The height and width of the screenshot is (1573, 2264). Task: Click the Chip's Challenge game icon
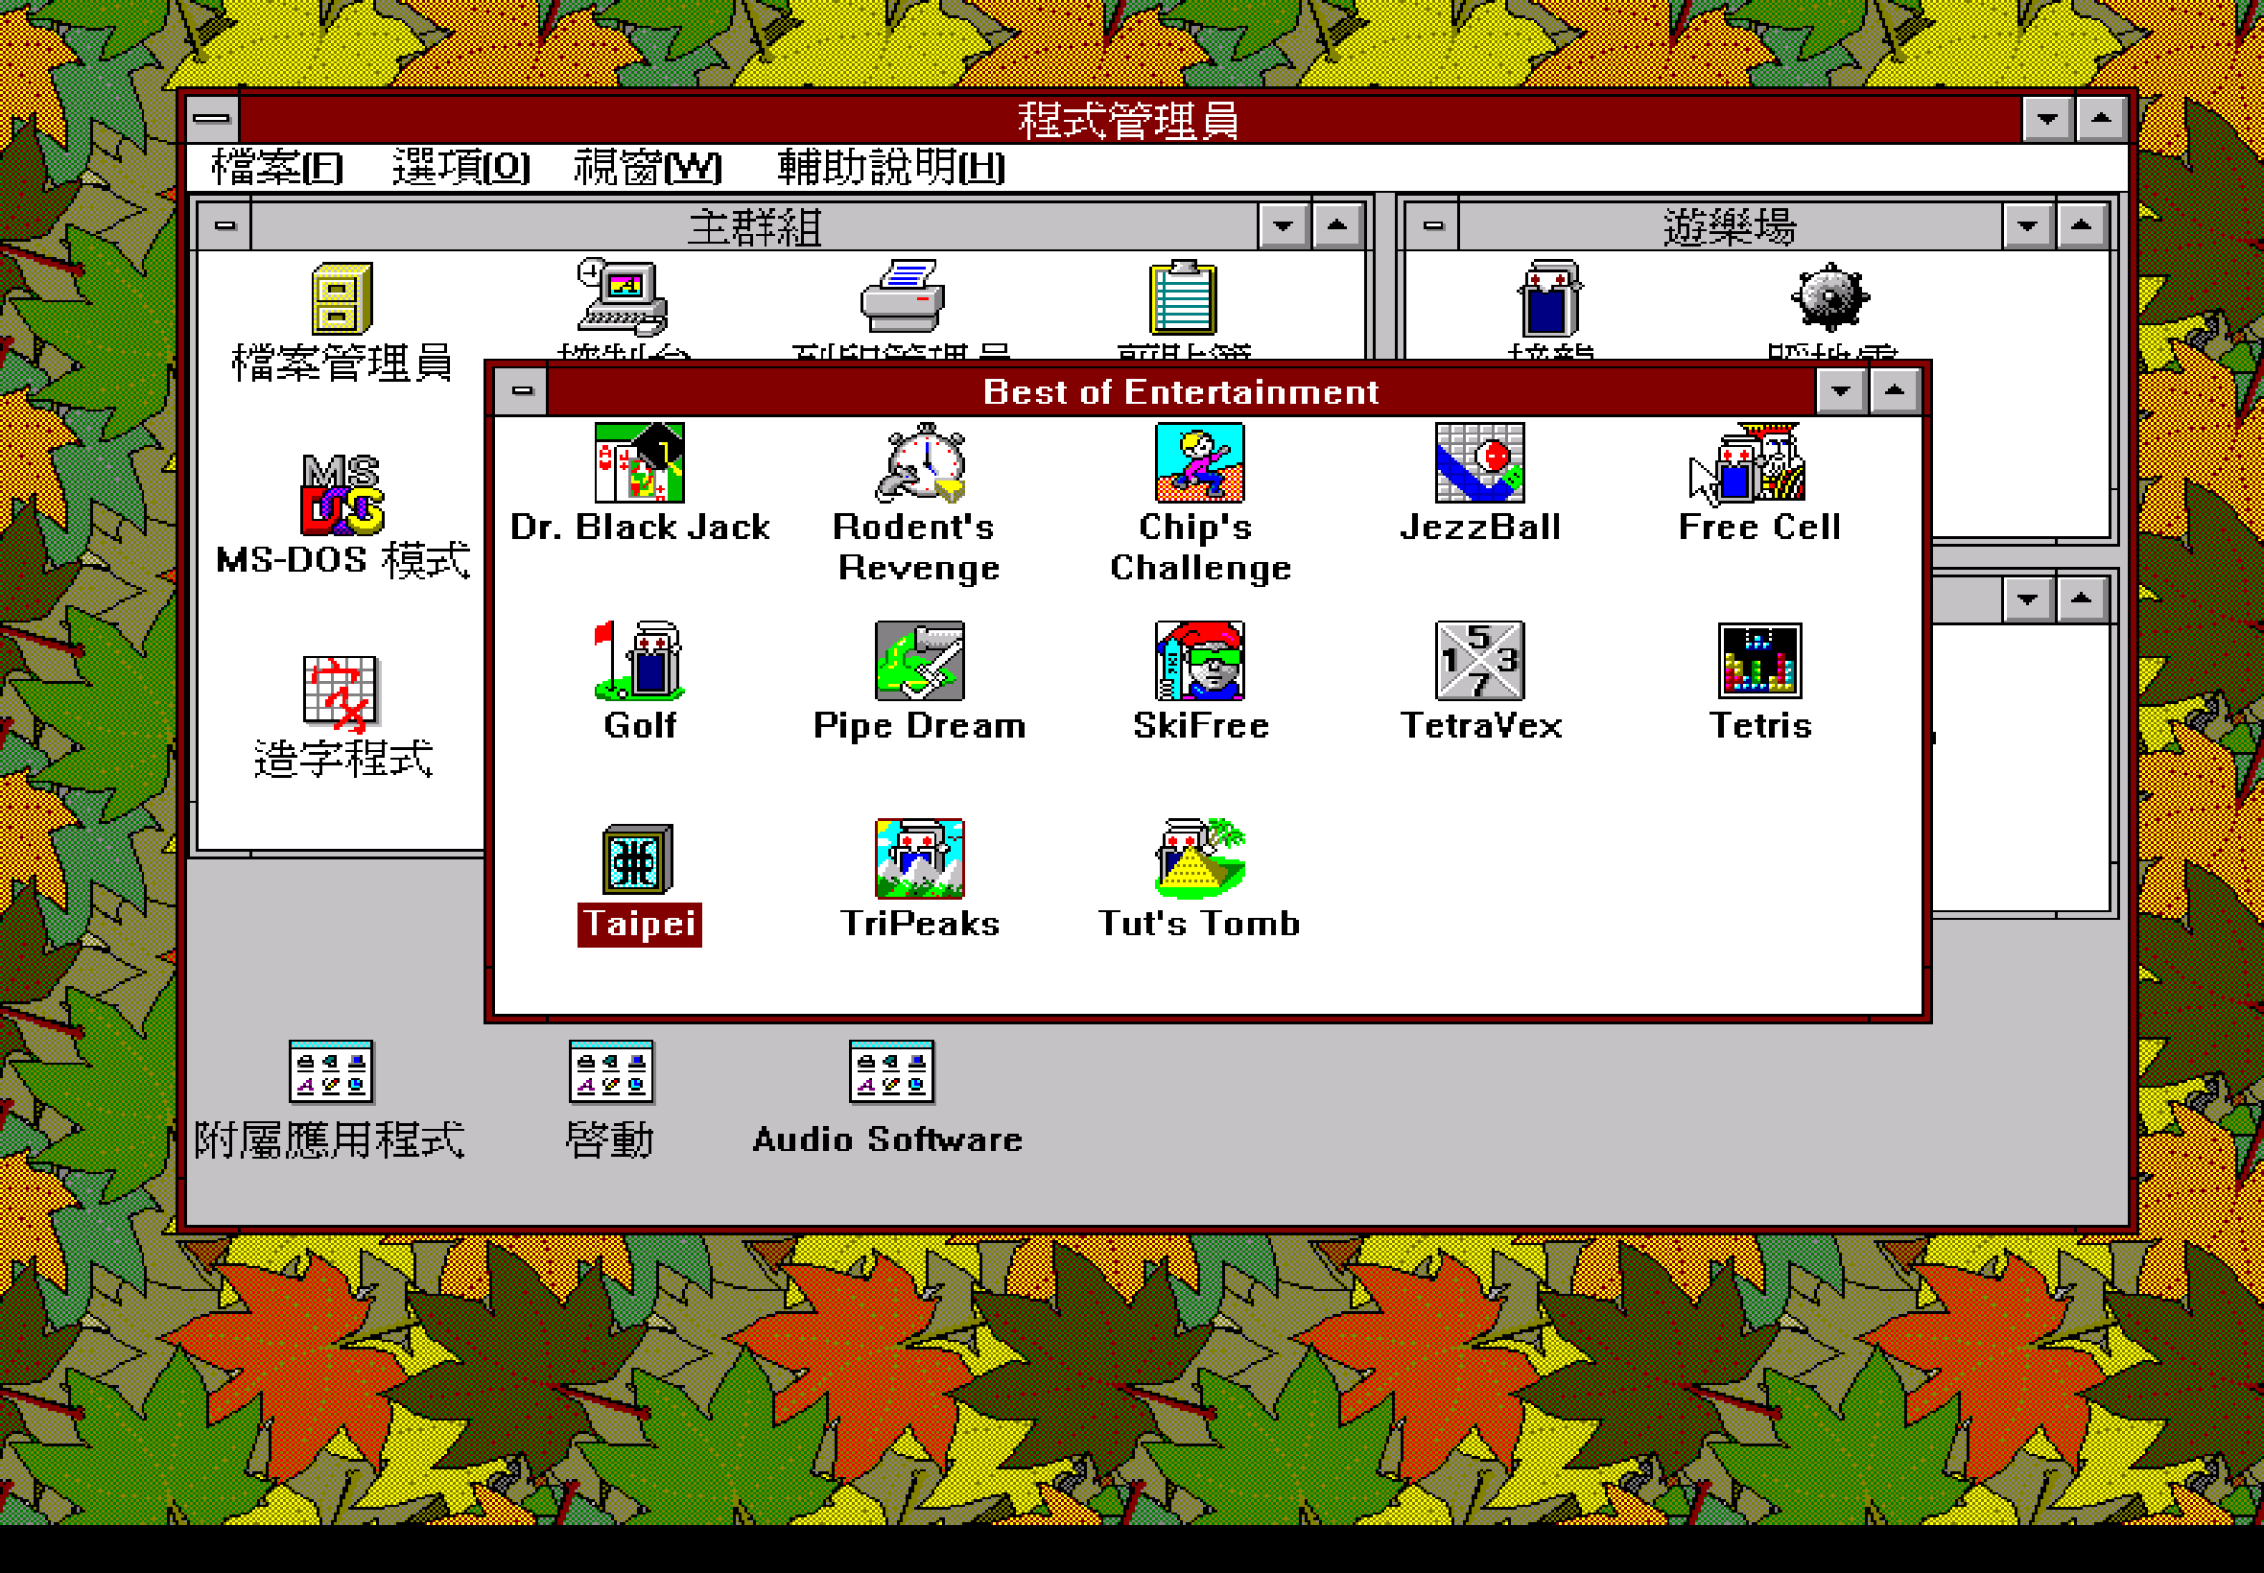coord(1199,462)
